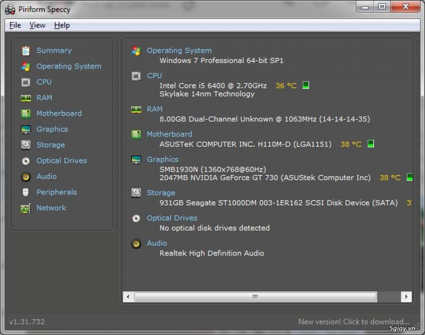Image resolution: width=425 pixels, height=335 pixels.
Task: Click the Summary clipboard icon in sidebar
Action: coord(26,51)
